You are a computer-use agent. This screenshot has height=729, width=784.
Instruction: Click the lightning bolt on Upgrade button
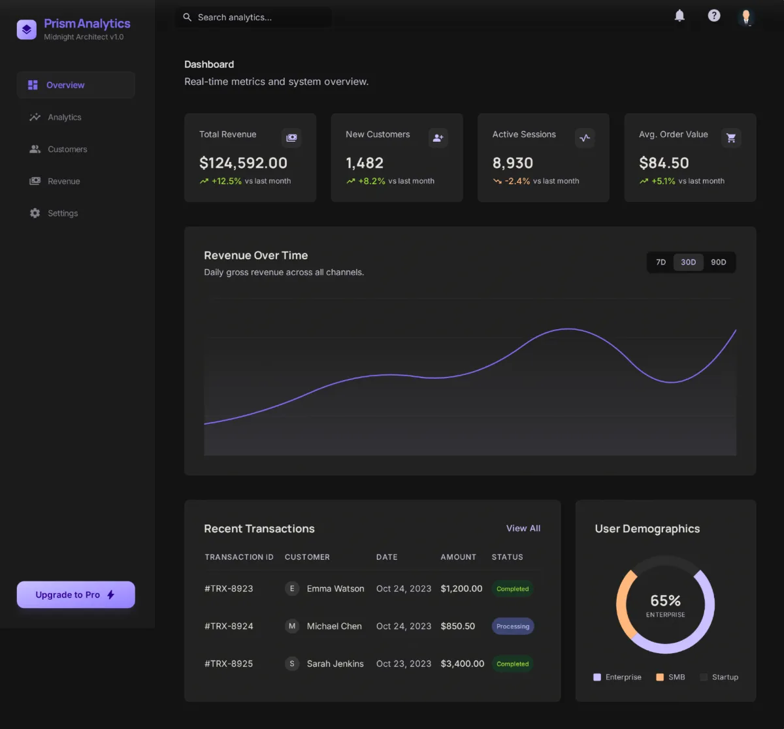click(x=110, y=594)
